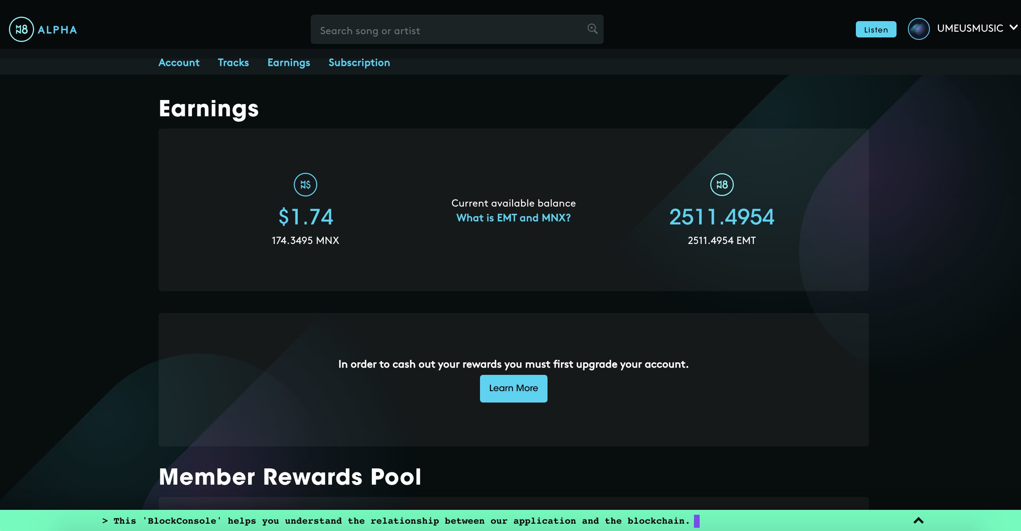Screen dimensions: 1021x531
Task: Click the UMEUSMUSIC profile avatar
Action: (x=918, y=29)
